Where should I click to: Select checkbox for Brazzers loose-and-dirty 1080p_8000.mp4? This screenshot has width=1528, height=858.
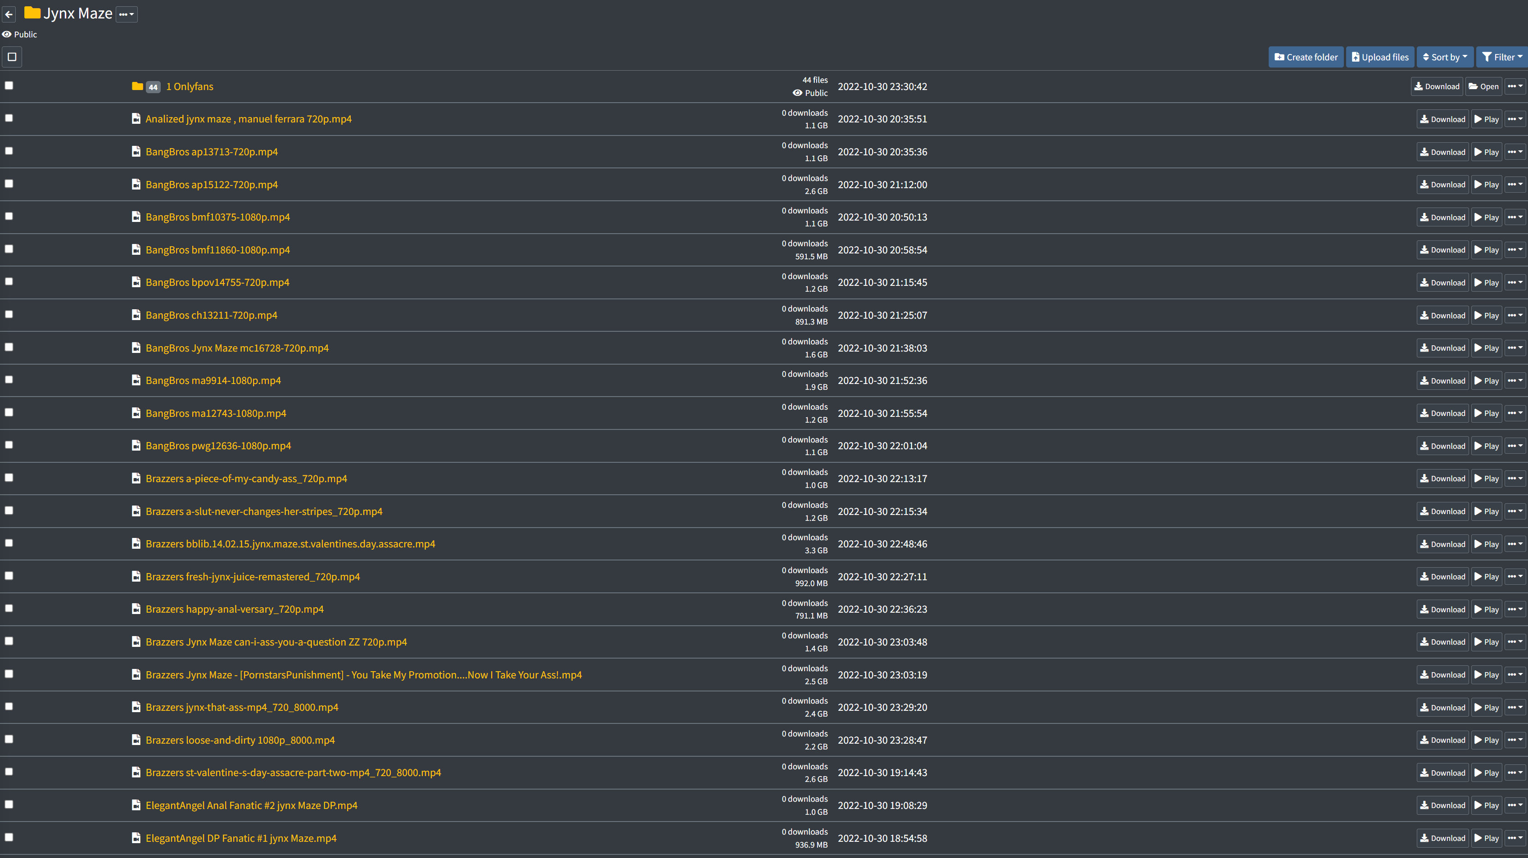[x=9, y=739]
